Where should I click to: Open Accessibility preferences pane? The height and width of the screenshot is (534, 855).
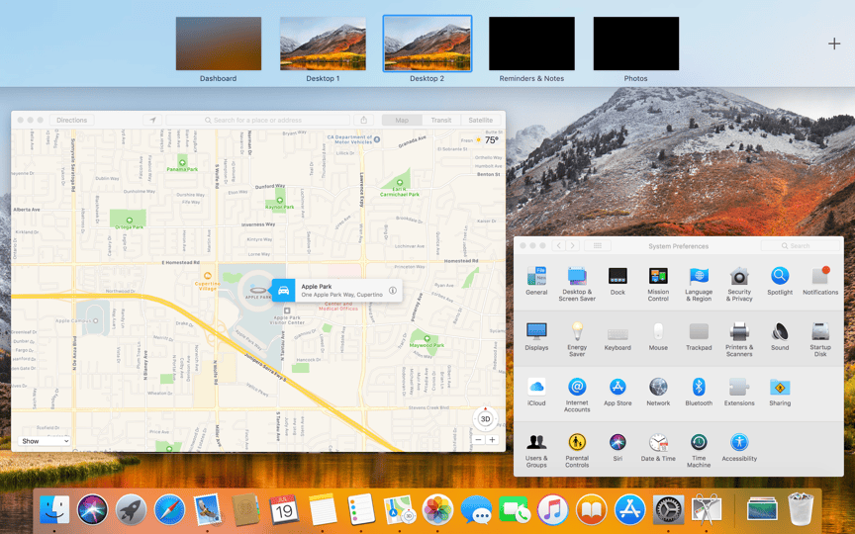coord(739,447)
